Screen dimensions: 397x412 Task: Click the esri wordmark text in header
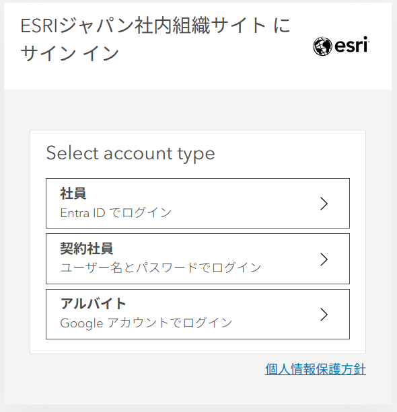click(352, 45)
